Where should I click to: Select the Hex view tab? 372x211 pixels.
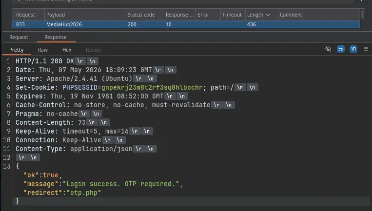(x=67, y=50)
